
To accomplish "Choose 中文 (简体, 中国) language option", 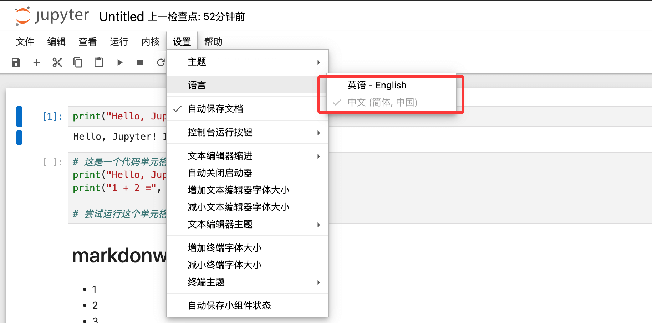I will (x=382, y=102).
